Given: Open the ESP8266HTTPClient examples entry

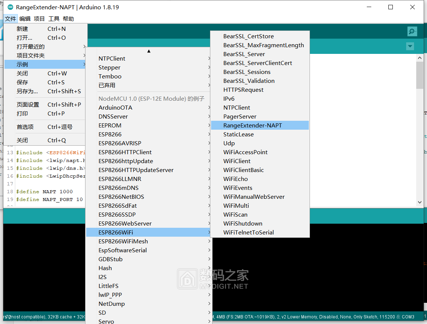Looking at the screenshot, I should click(149, 152).
